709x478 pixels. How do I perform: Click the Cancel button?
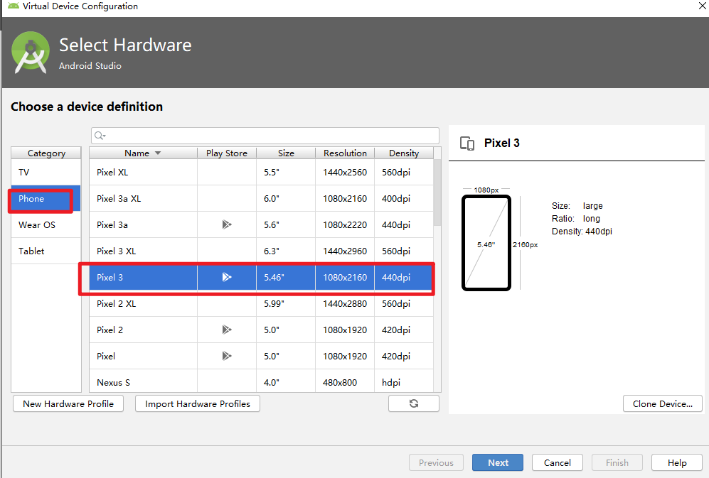(x=558, y=462)
